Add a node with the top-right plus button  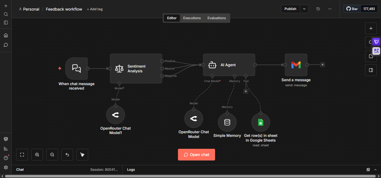coord(371,28)
